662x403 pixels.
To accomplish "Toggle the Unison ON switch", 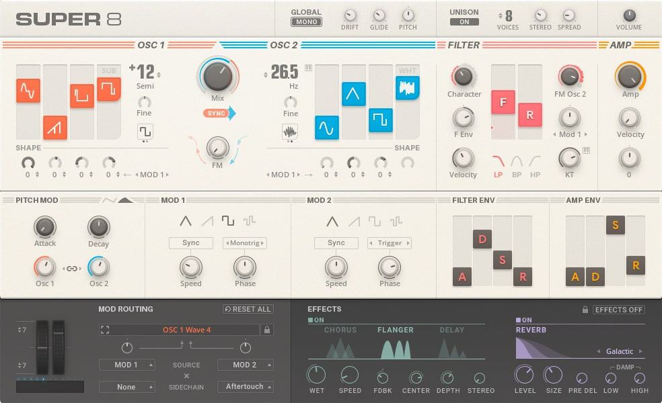I will (x=464, y=21).
